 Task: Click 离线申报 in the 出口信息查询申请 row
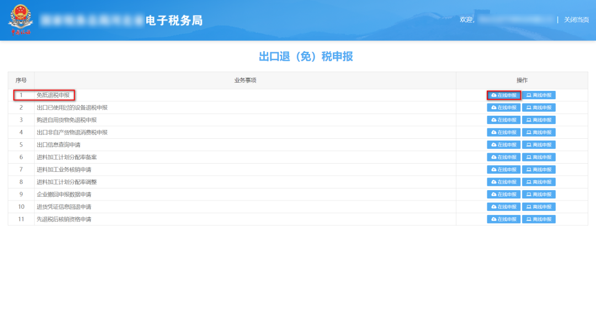pos(539,145)
